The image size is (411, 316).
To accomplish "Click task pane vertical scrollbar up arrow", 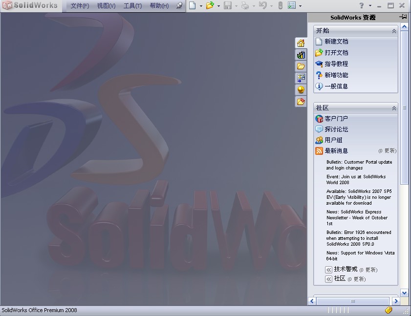I will point(404,27).
